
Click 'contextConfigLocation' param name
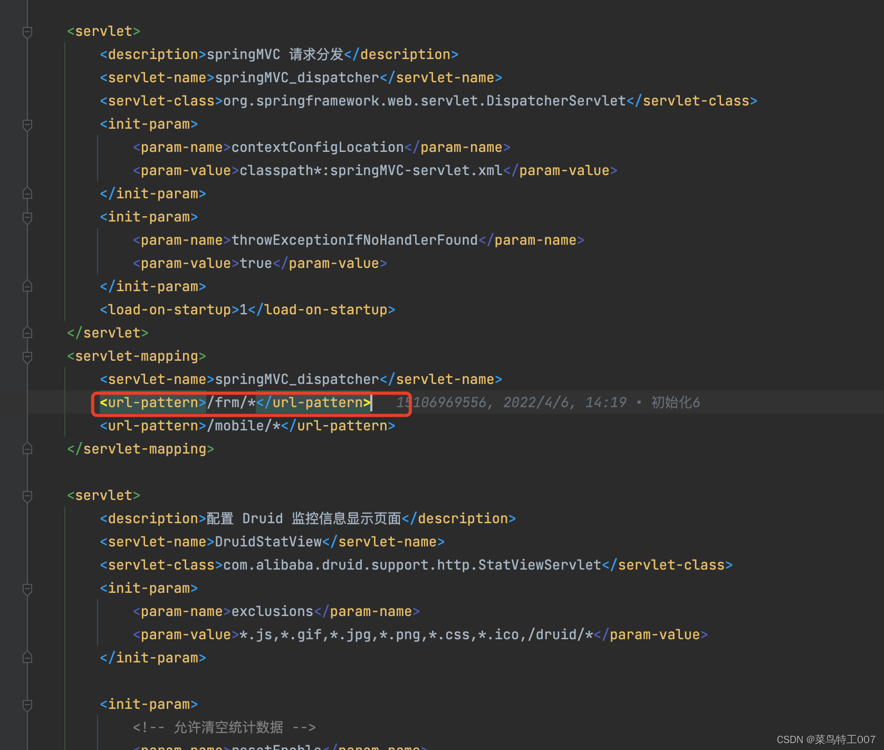[318, 147]
